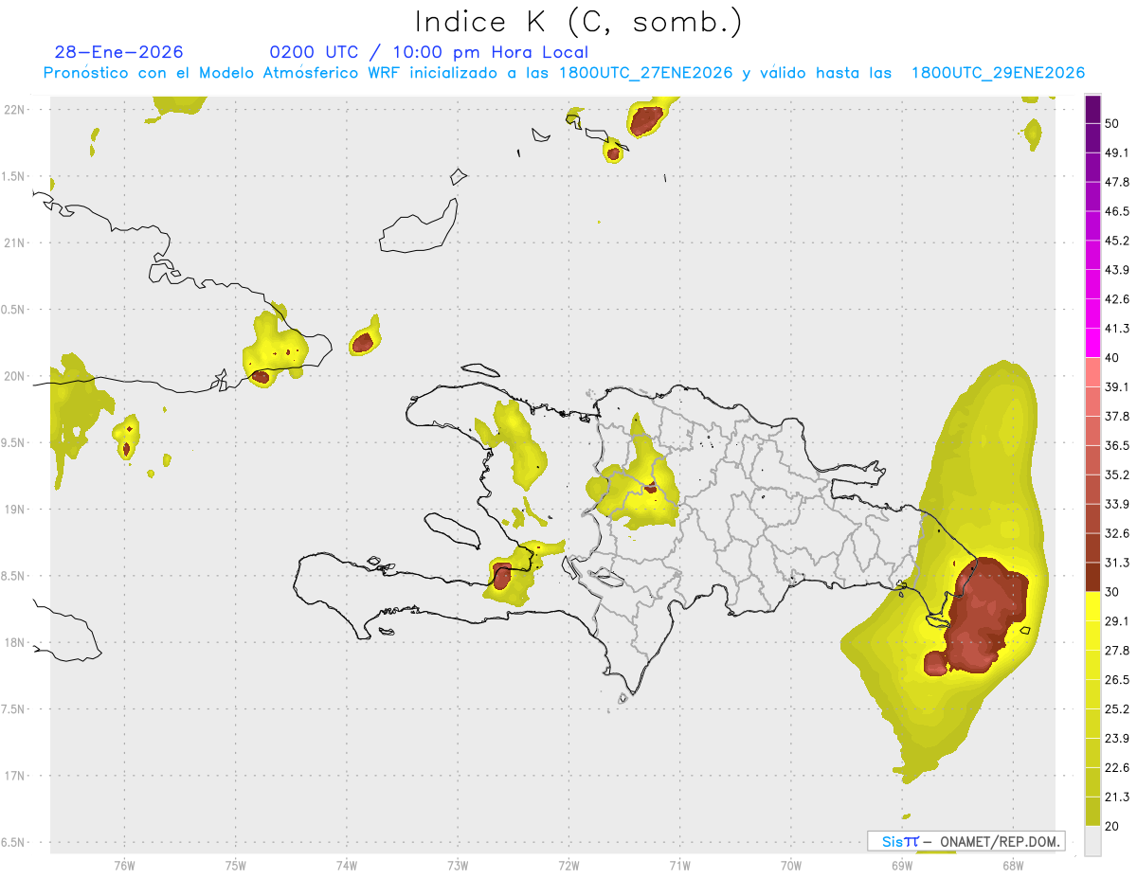Click the longitude label '72W'
The width and height of the screenshot is (1137, 878).
point(569,865)
